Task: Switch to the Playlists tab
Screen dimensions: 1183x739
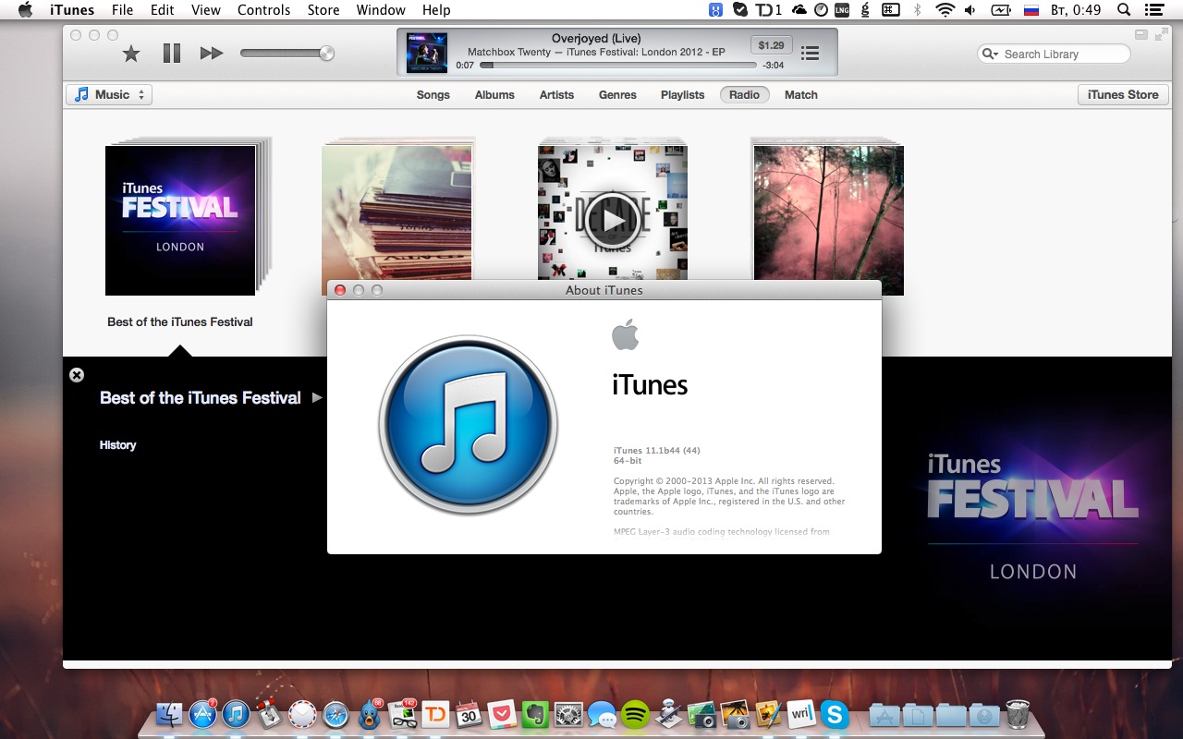Action: click(x=682, y=94)
